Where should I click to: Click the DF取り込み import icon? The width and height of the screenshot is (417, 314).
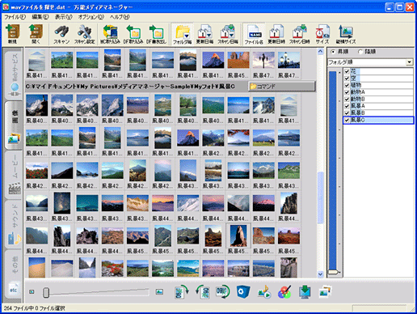pyautogui.click(x=133, y=34)
